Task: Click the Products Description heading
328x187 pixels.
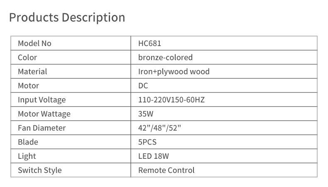Action: (x=67, y=18)
